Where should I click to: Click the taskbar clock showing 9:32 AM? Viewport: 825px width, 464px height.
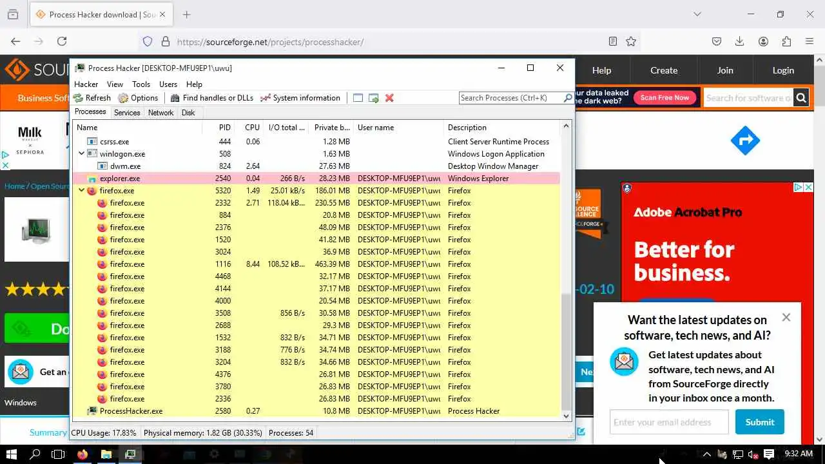[x=799, y=454]
